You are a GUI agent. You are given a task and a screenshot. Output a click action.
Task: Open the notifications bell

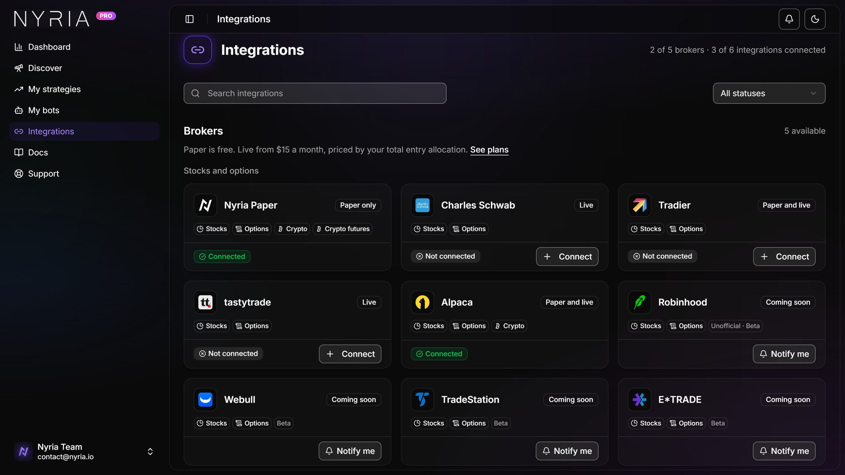789,19
